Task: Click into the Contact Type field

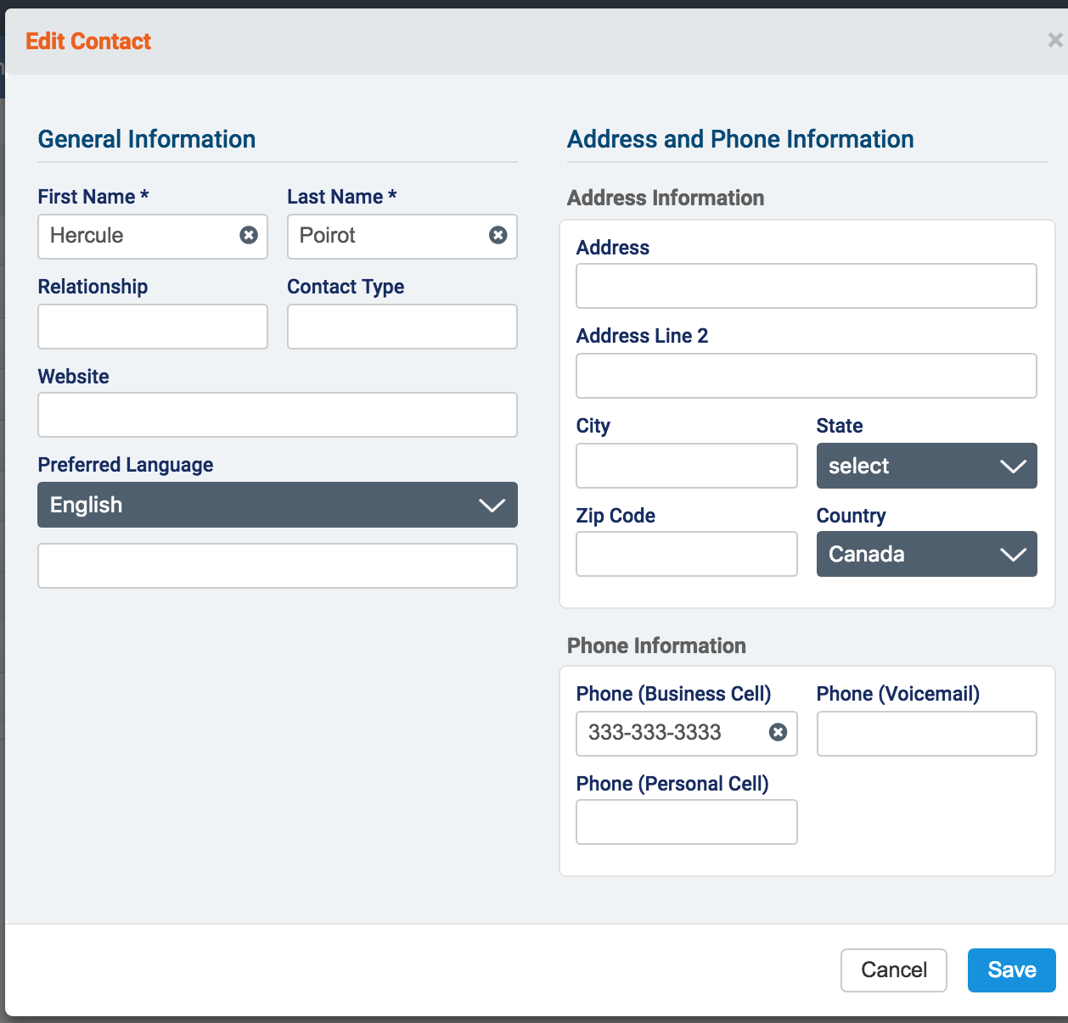Action: coord(402,327)
